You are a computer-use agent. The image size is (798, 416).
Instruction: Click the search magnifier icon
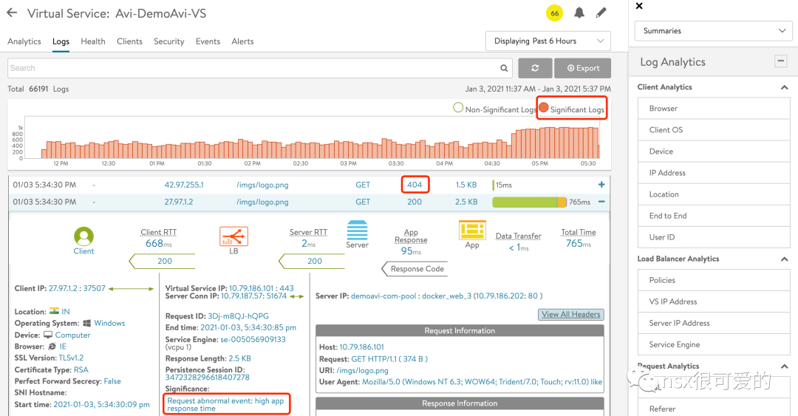pyautogui.click(x=504, y=68)
